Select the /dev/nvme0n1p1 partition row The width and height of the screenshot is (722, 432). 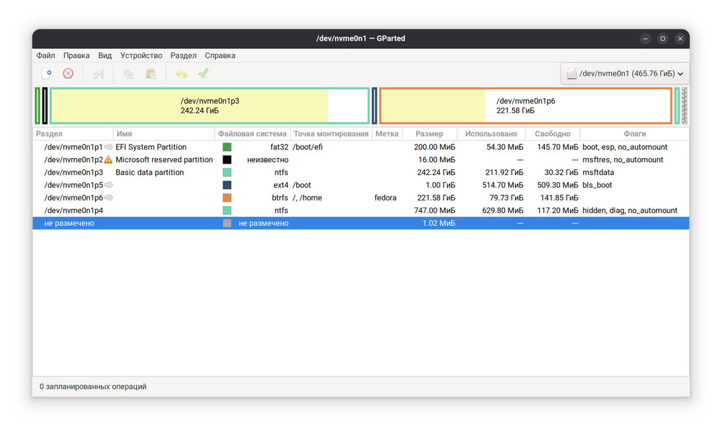pos(361,147)
